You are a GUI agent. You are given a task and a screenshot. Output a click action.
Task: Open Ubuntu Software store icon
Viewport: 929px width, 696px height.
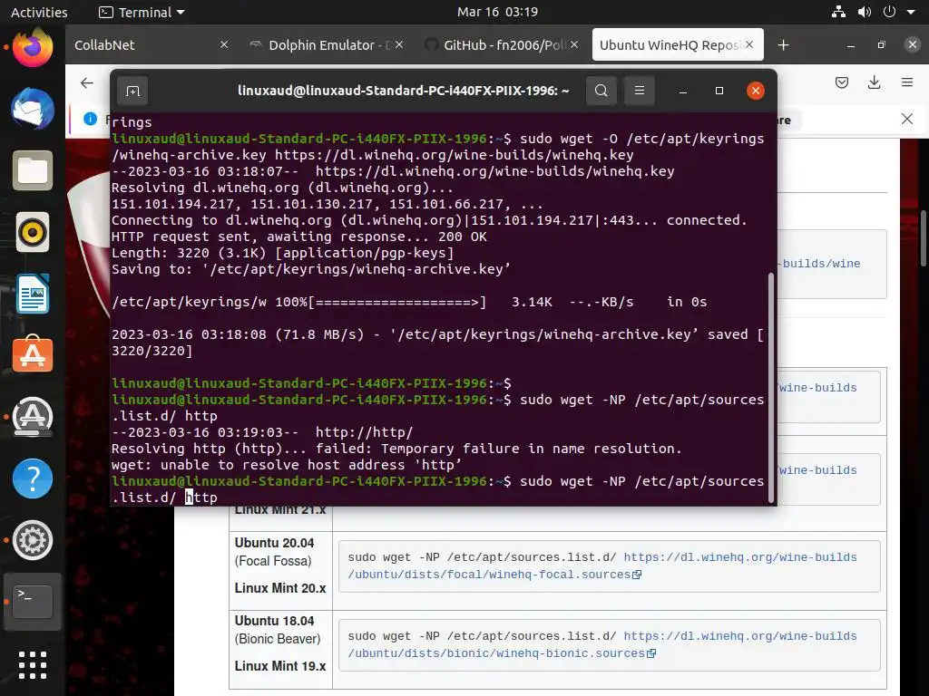pyautogui.click(x=33, y=354)
